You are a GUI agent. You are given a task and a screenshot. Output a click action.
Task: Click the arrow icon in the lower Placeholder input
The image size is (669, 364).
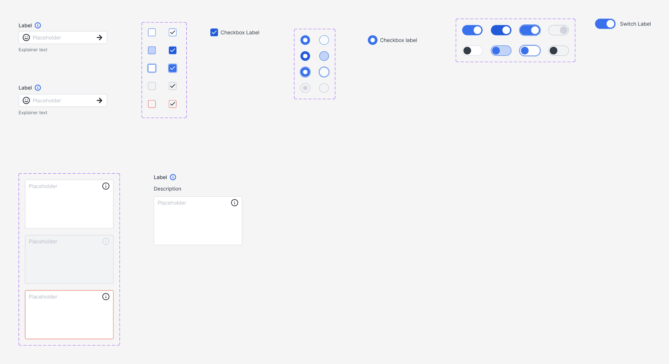[99, 101]
